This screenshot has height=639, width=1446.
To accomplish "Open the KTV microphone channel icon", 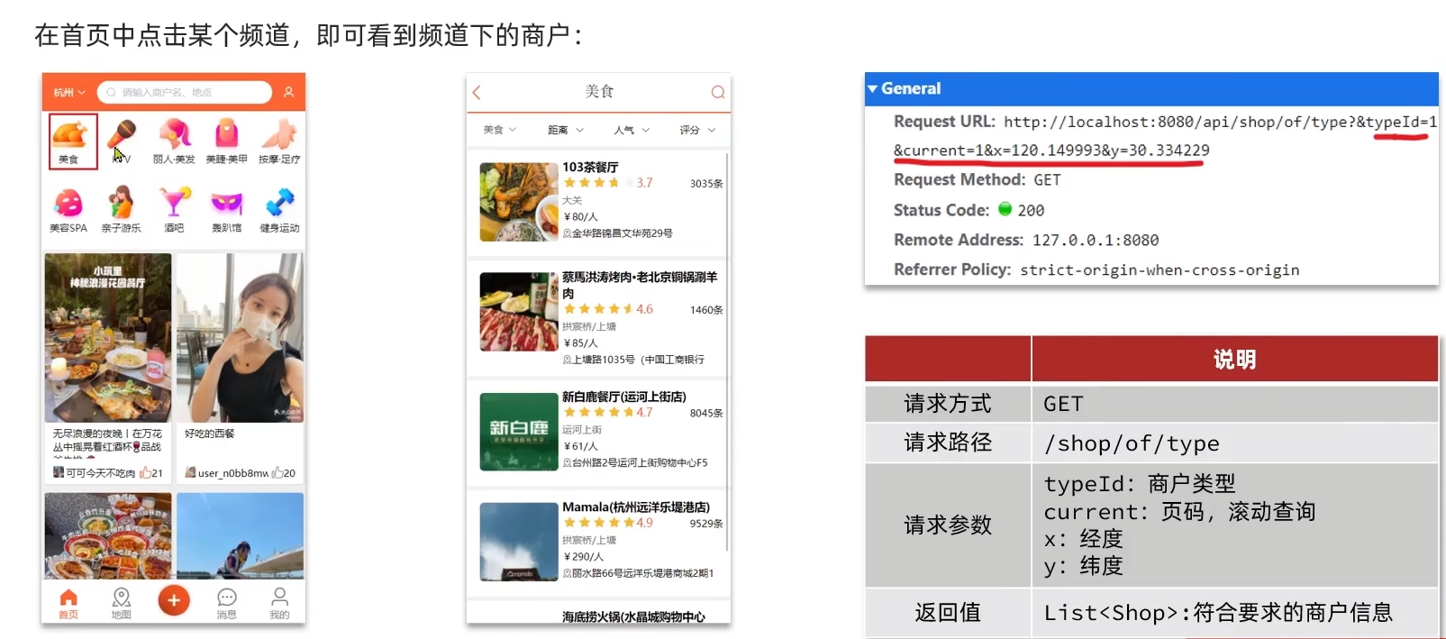I will tap(122, 135).
